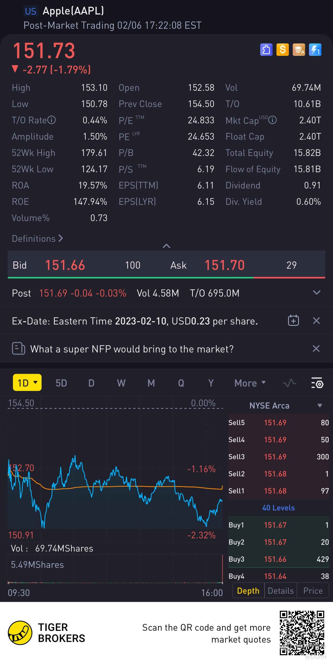Select the Details tab
The image size is (333, 664).
281,591
